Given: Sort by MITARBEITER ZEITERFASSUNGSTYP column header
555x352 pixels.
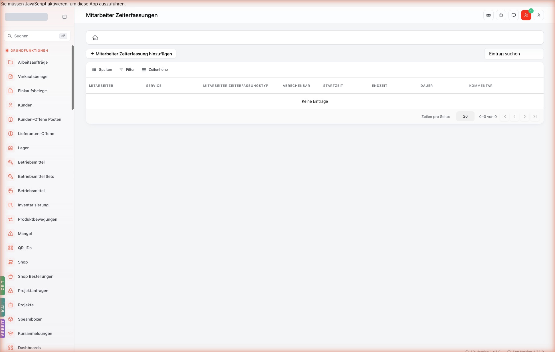Looking at the screenshot, I should click(x=236, y=86).
